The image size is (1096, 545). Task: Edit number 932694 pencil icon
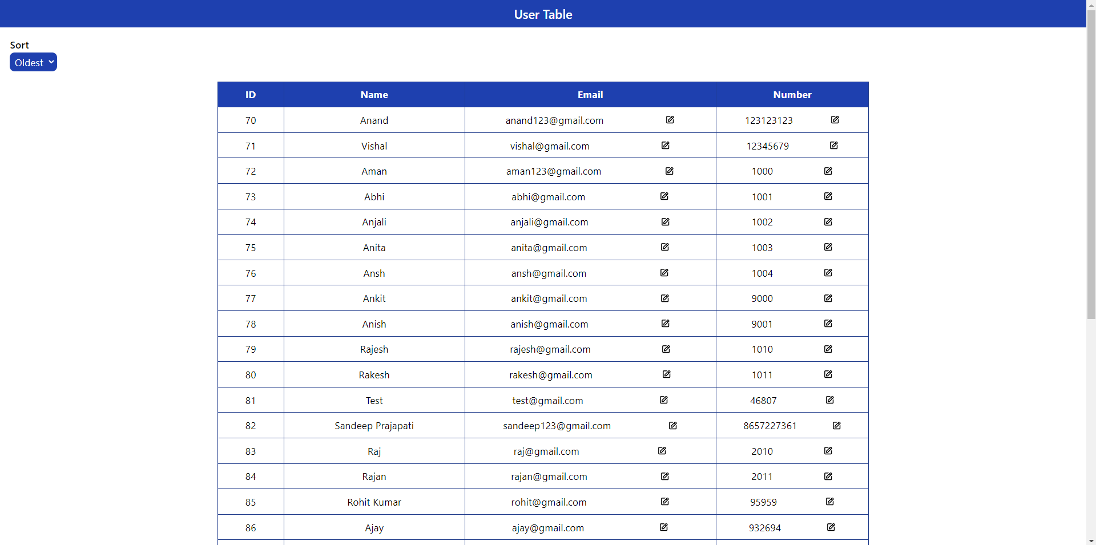831,527
